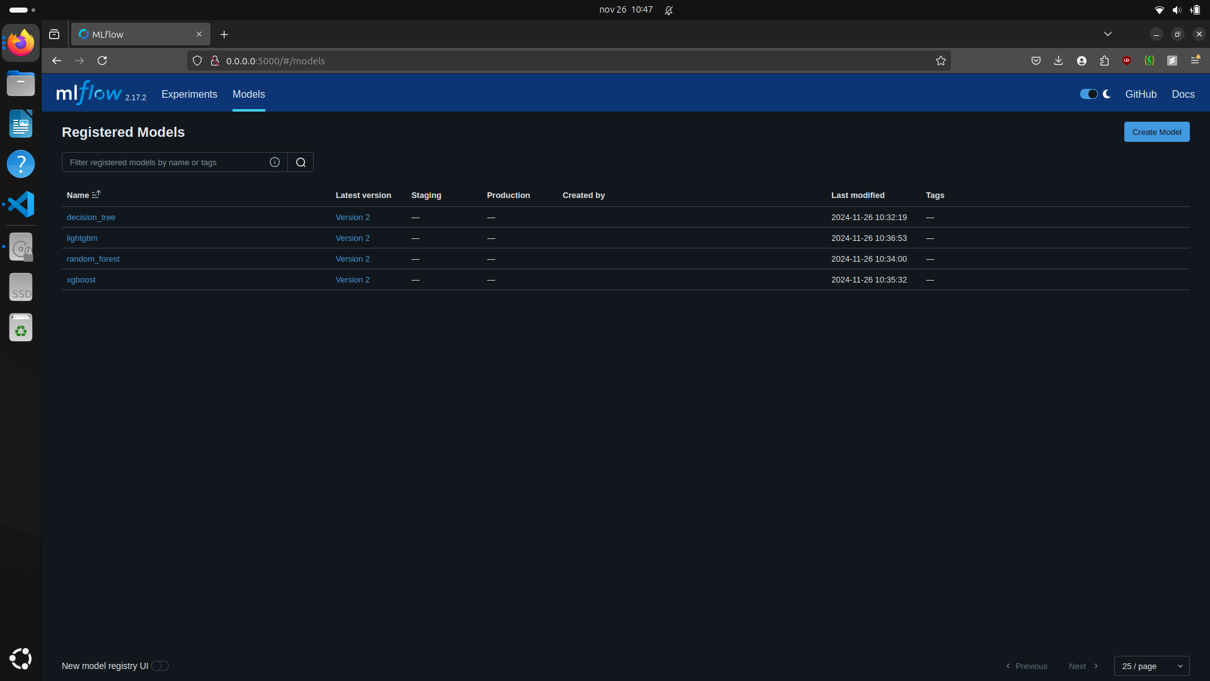This screenshot has width=1210, height=681.
Task: List all tabs dropdown arrow
Action: tap(1108, 34)
